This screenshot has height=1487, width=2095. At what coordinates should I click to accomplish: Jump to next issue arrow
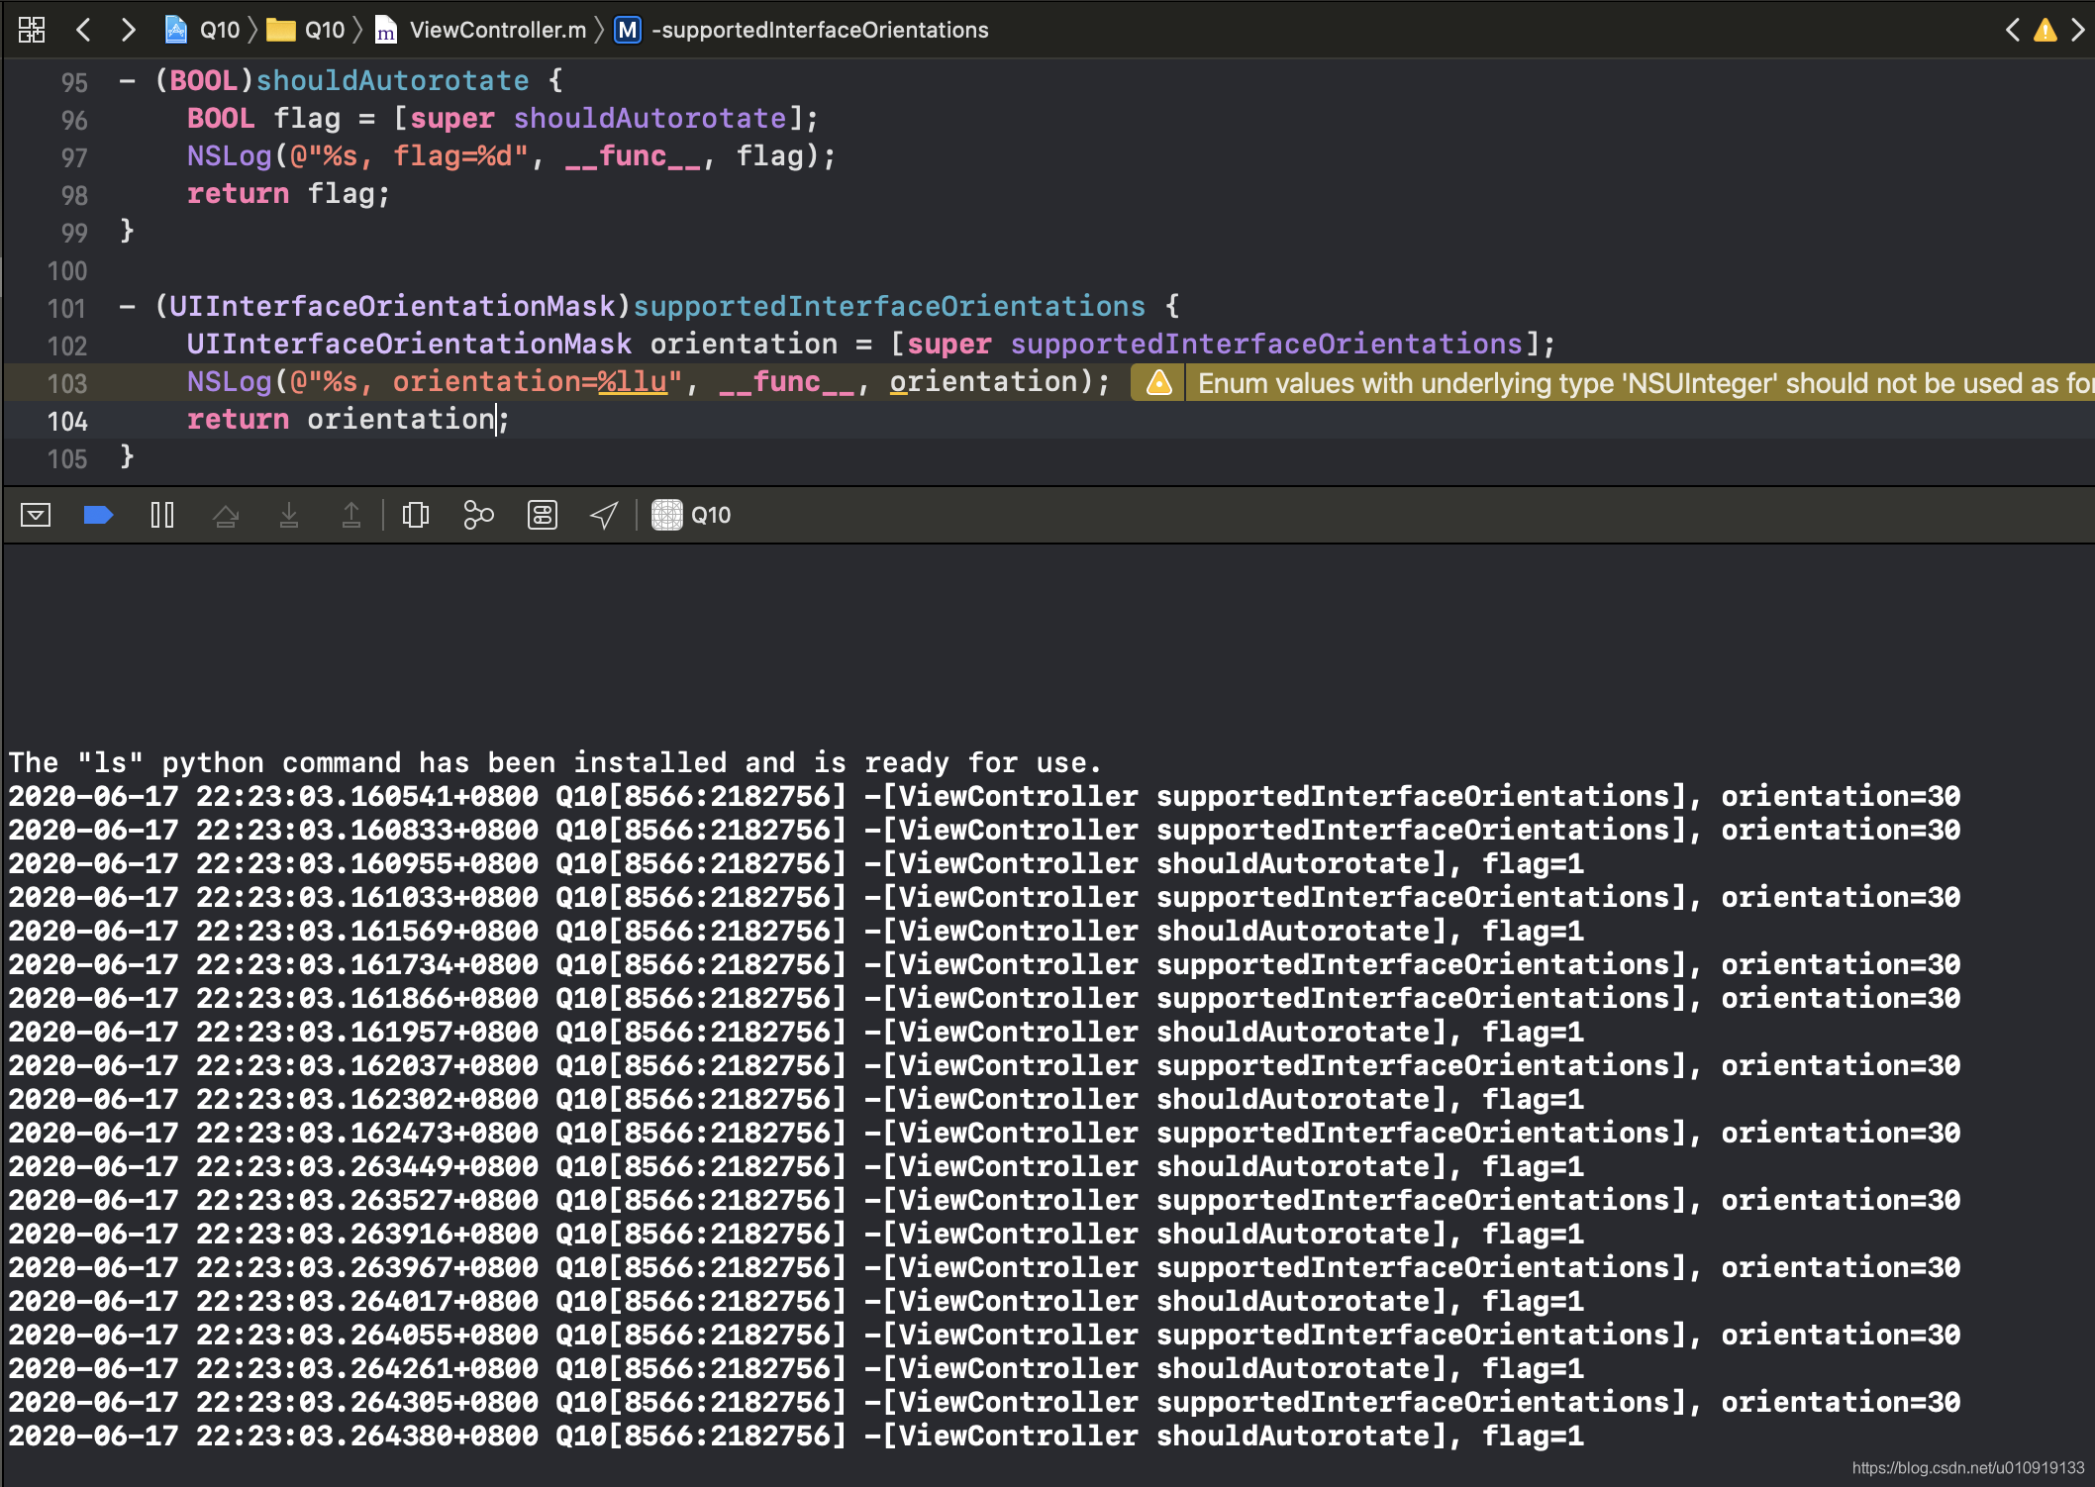(2077, 30)
